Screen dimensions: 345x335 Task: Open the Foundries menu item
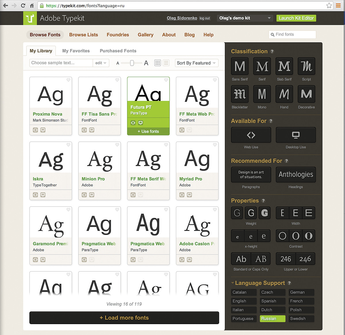click(x=118, y=35)
